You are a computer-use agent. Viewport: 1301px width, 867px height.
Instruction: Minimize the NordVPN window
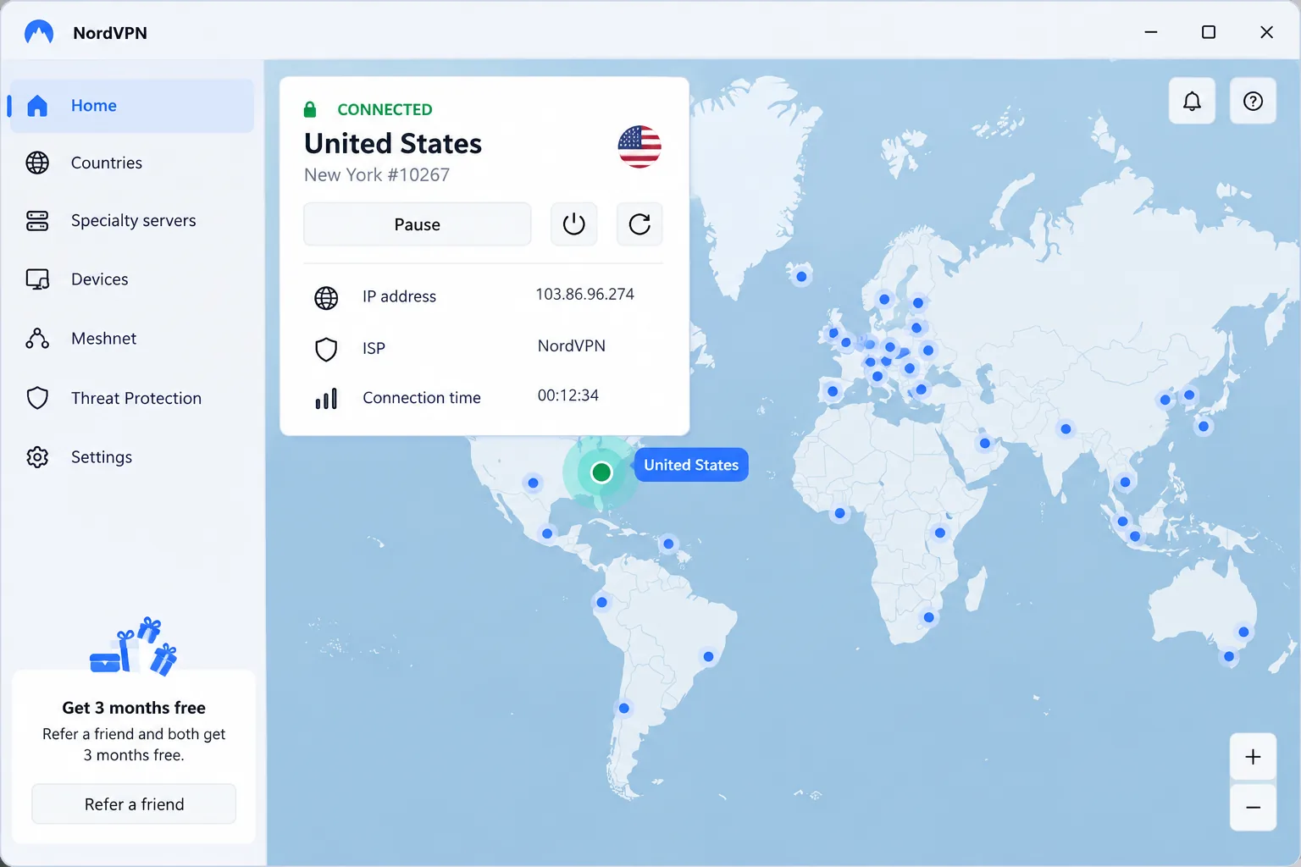coord(1151,32)
